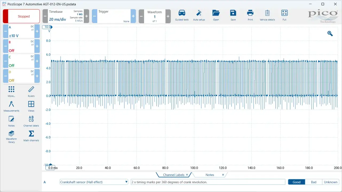Go to the next waveform buffer
Viewport: 342px width, 192px height.
[168, 16]
